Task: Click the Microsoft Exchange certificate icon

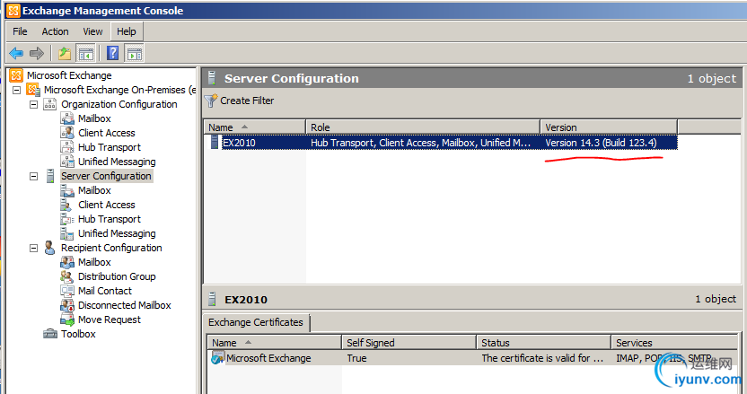Action: point(217,358)
